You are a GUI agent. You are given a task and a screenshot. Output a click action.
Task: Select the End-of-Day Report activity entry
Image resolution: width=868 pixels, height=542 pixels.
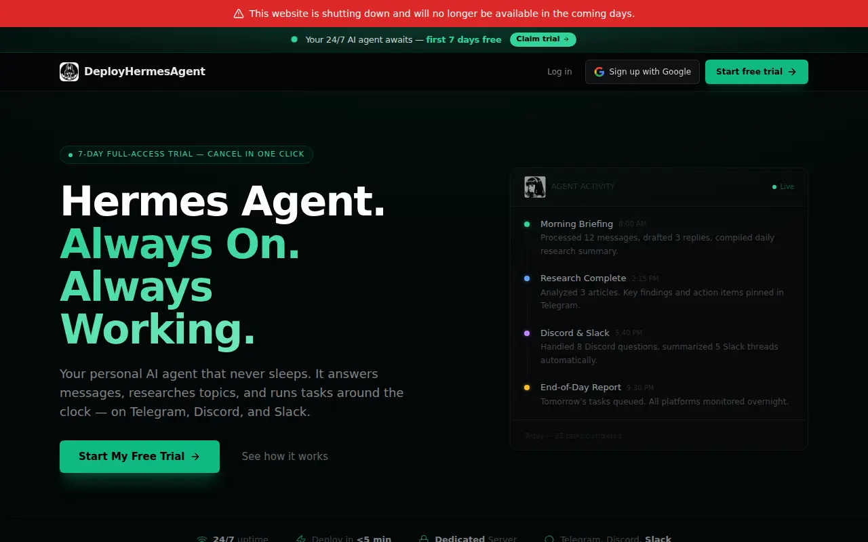[659, 394]
